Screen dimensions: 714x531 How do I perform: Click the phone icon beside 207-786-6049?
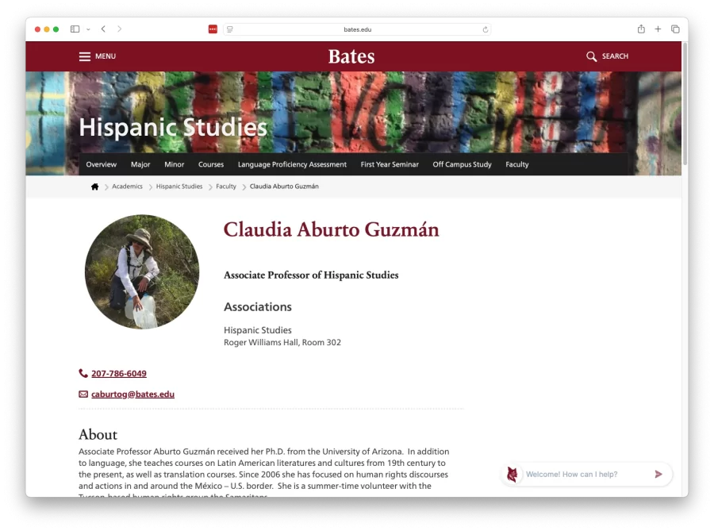tap(83, 373)
